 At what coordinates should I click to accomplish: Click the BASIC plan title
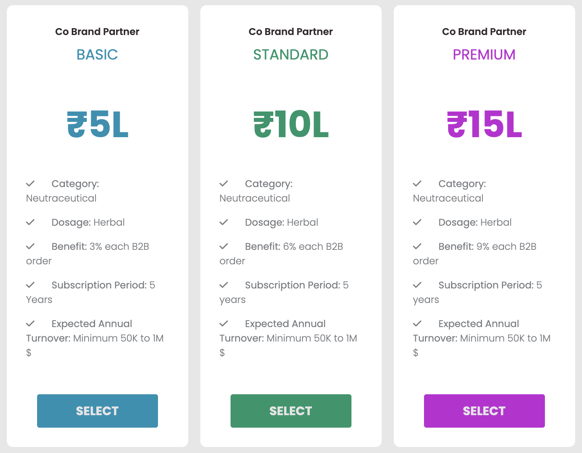97,55
